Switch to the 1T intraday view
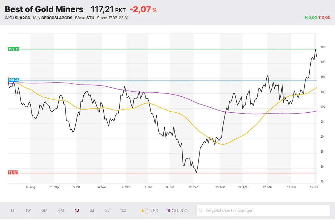 tap(12, 210)
